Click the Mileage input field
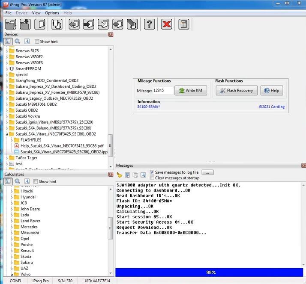Viewport: 306px width, 284px height. click(163, 91)
